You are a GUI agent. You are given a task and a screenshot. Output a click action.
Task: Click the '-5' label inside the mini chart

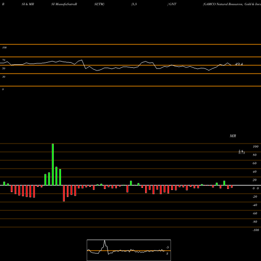click(x=167, y=247)
